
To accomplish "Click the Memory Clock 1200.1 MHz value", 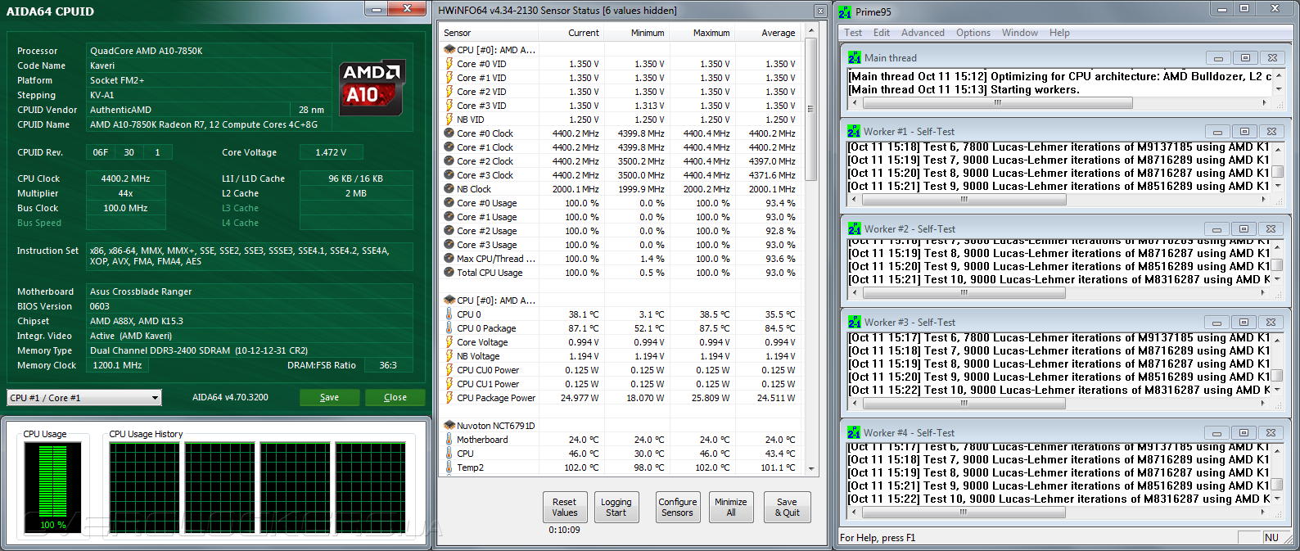I will tap(117, 365).
